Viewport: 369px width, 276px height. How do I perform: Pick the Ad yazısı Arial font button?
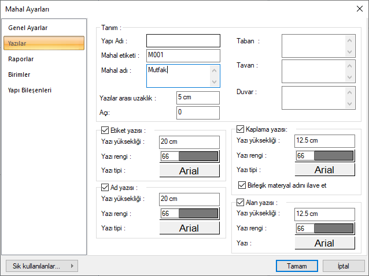click(190, 227)
